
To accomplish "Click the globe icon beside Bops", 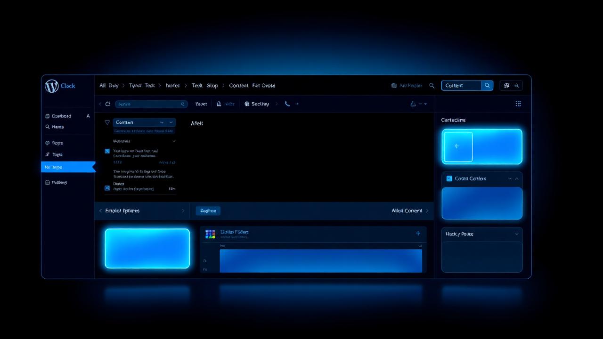I will (x=47, y=143).
